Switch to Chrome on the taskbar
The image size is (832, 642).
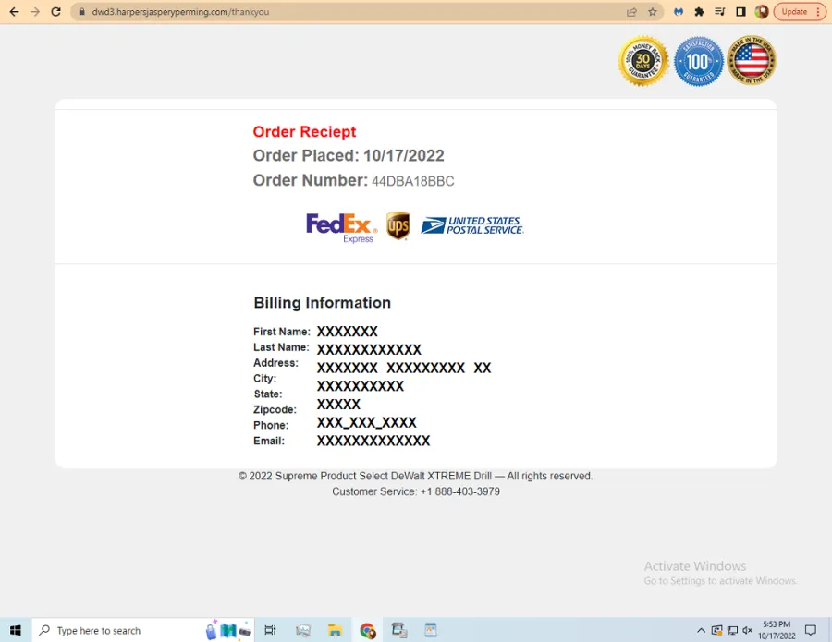[x=367, y=630]
